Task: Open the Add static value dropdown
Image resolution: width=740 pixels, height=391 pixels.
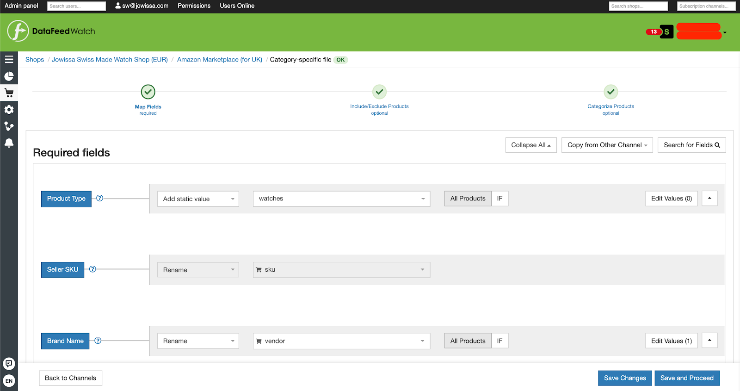Action: tap(198, 199)
